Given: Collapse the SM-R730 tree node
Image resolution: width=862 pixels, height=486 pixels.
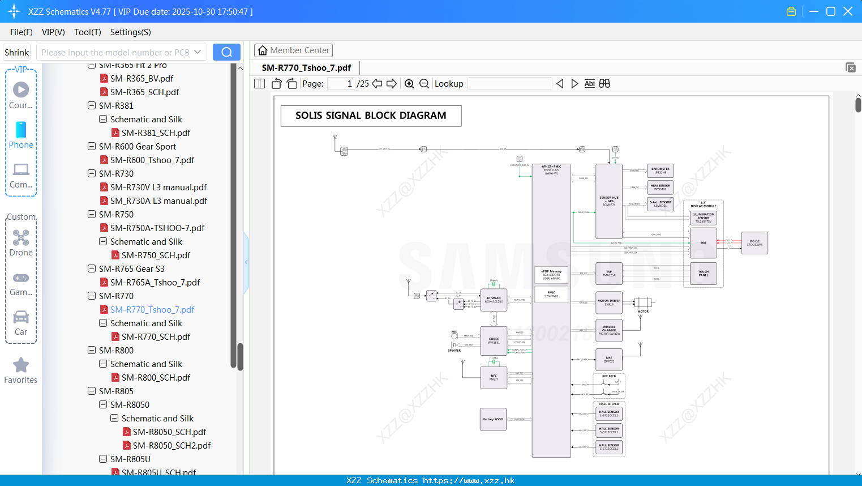Looking at the screenshot, I should pos(92,174).
